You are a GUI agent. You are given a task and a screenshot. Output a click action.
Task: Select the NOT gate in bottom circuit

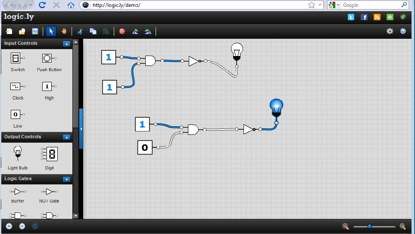(249, 129)
